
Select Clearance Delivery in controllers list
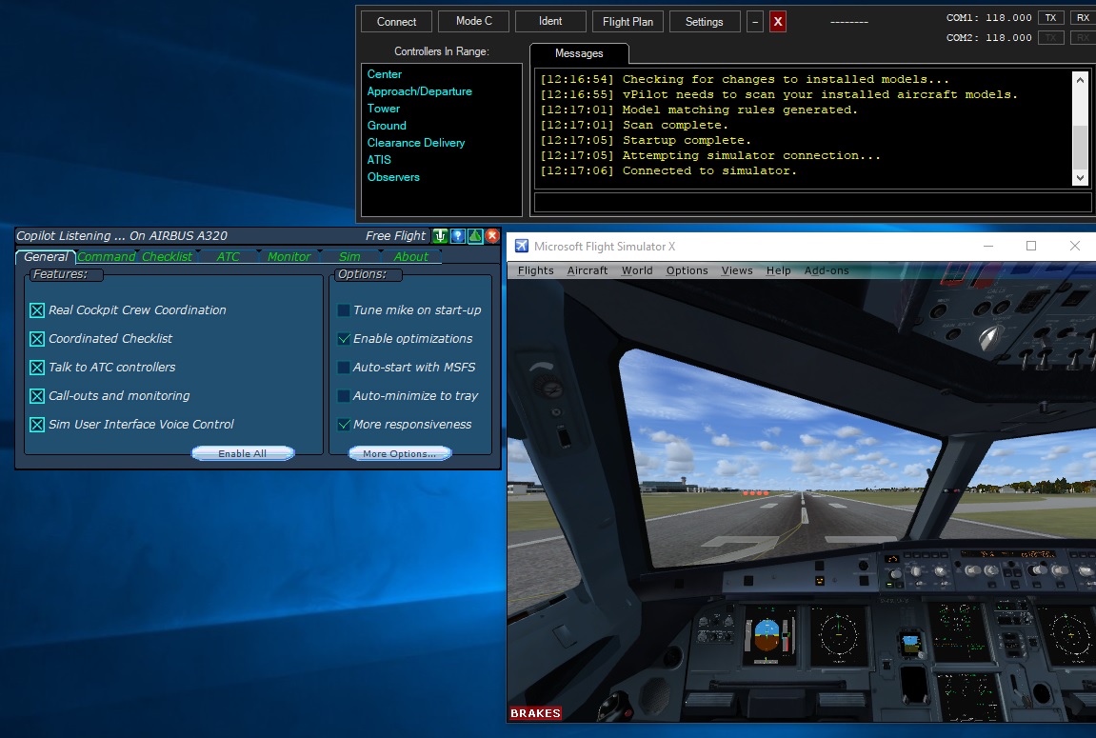point(416,143)
